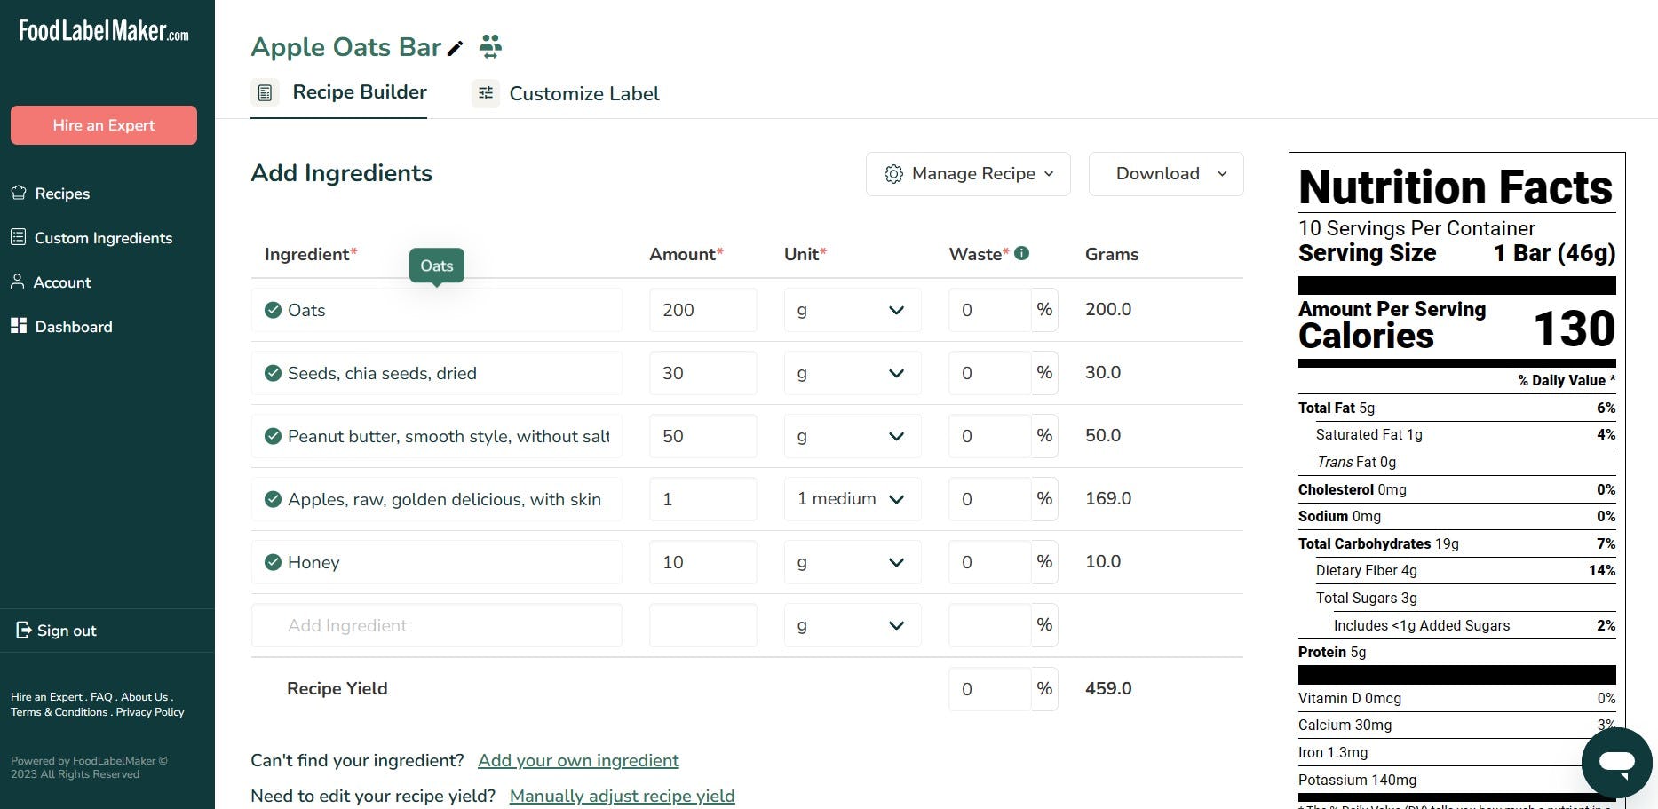Click the Hire an Expert button
Viewport: 1658px width, 809px height.
(103, 125)
